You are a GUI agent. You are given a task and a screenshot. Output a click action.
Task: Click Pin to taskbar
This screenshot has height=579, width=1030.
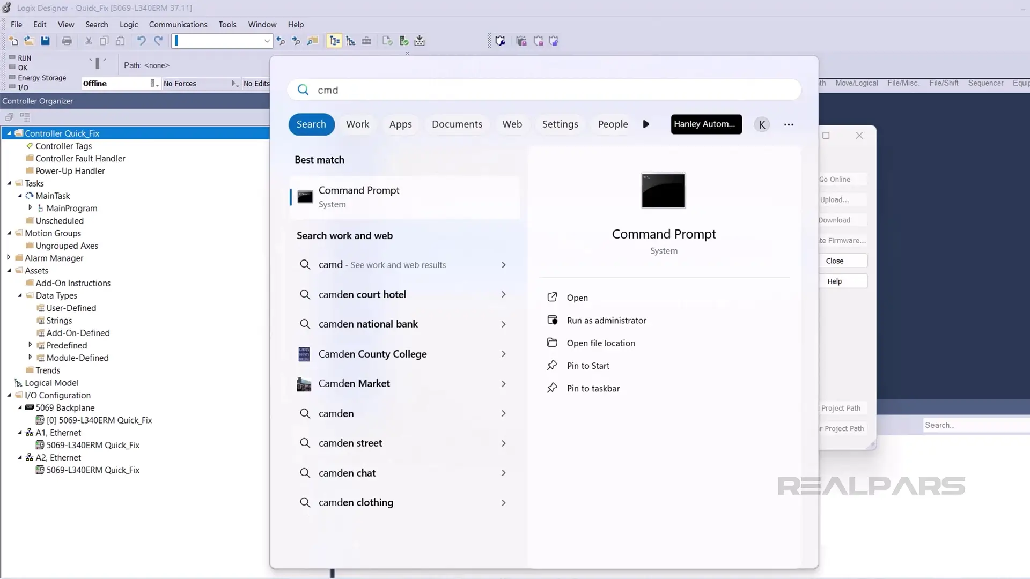pos(593,389)
